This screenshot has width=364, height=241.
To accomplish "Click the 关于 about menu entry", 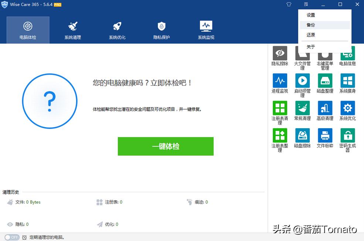I will (310, 47).
